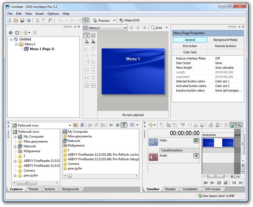Toggle the Auto Preview icon in Explorer
The image size is (253, 207).
point(124,125)
